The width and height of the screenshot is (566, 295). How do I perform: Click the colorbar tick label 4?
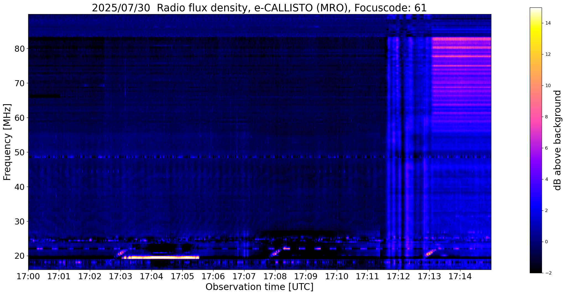[x=546, y=179]
